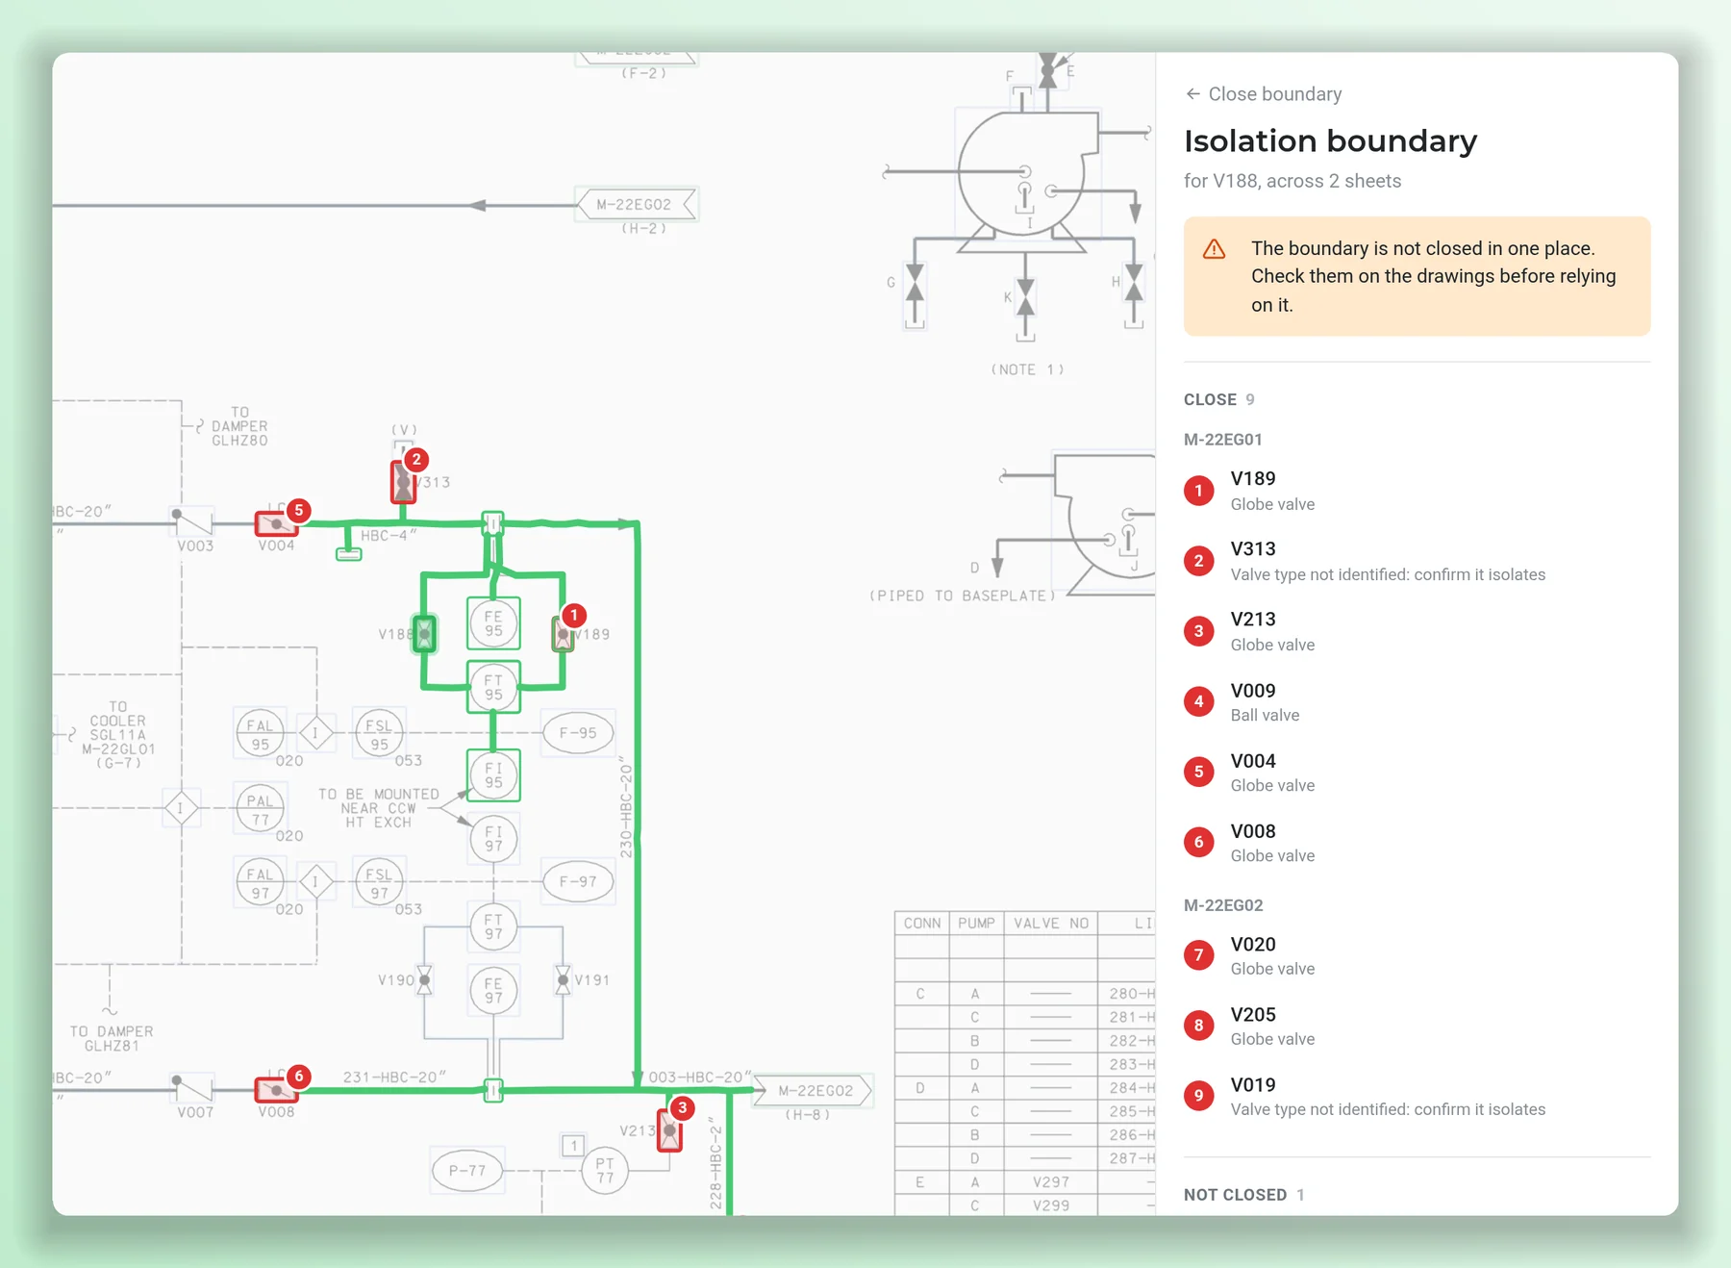
Task: Select the V313 row in the close list
Action: click(1417, 561)
